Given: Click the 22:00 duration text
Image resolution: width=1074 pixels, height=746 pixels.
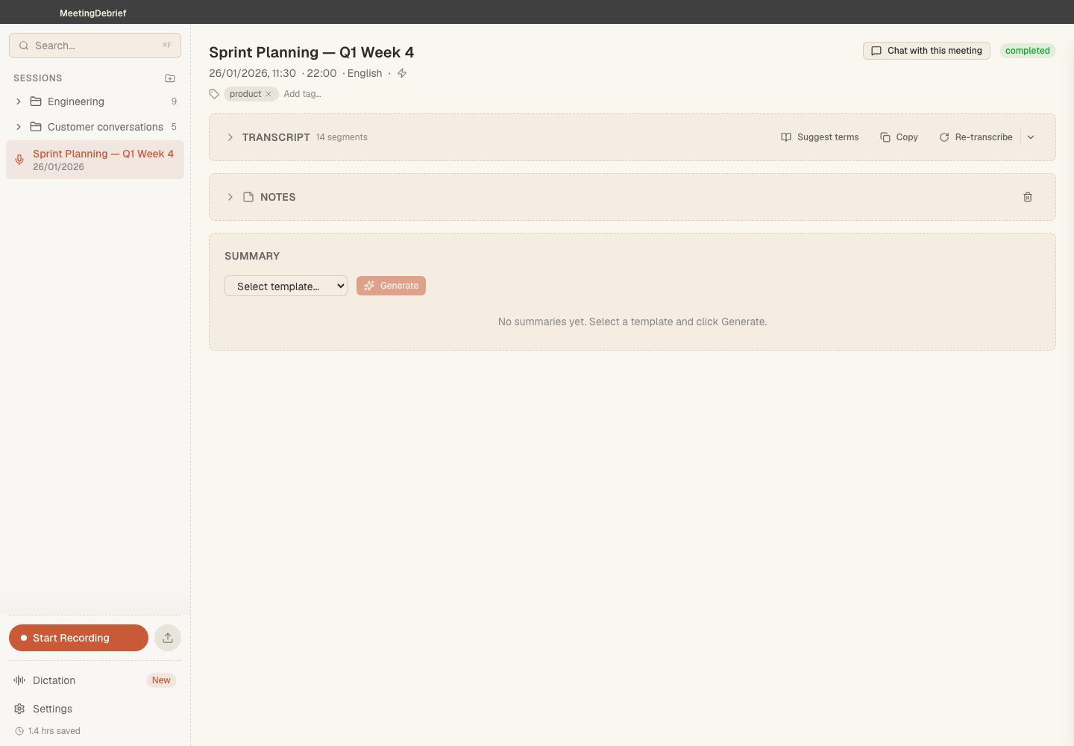Looking at the screenshot, I should coord(321,73).
